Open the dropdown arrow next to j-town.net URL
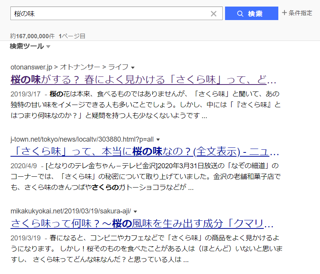 point(158,140)
